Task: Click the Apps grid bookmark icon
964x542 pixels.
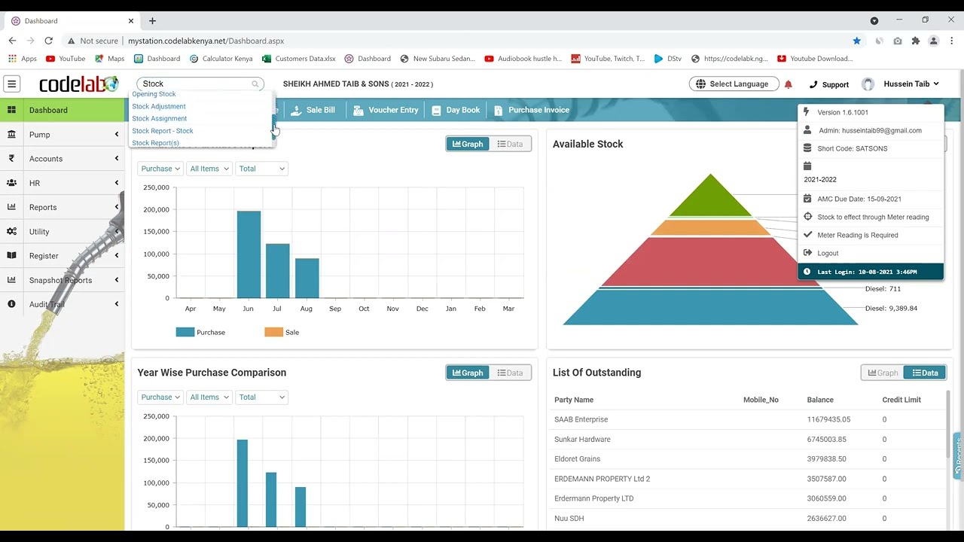Action: coord(12,59)
